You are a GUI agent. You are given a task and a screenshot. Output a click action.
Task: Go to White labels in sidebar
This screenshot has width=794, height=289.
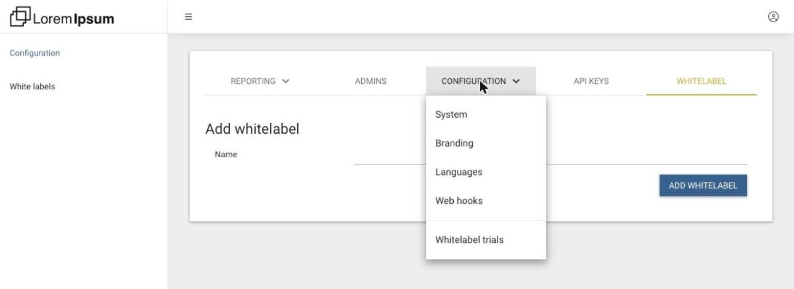(32, 86)
